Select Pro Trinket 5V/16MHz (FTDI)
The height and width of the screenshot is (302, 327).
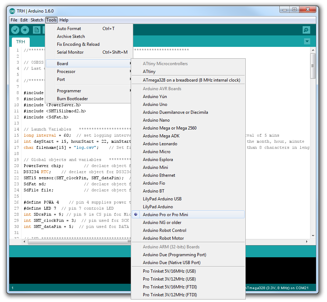[188, 287]
